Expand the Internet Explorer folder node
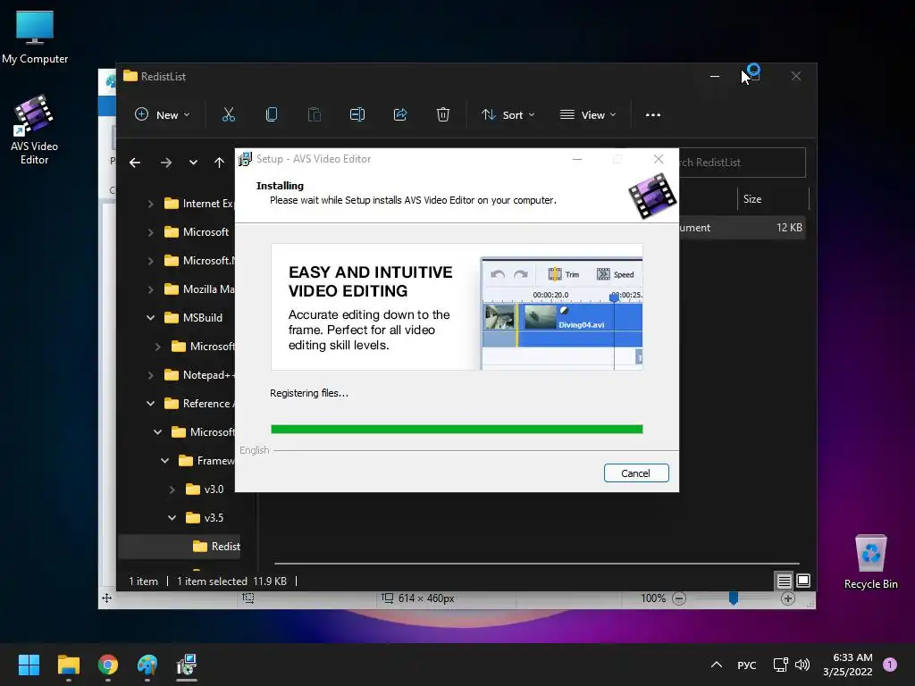Viewport: 915px width, 686px height. 150,204
